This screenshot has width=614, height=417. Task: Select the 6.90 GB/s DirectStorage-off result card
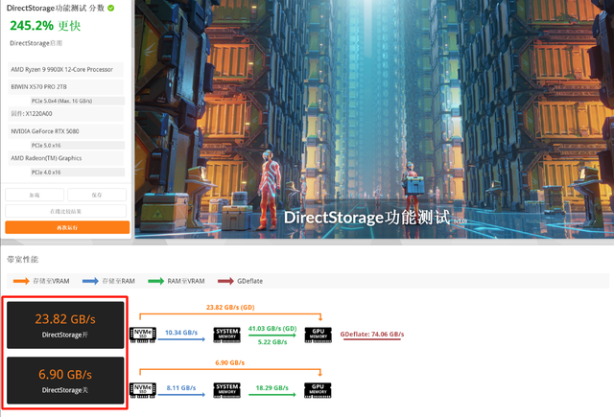tap(65, 381)
